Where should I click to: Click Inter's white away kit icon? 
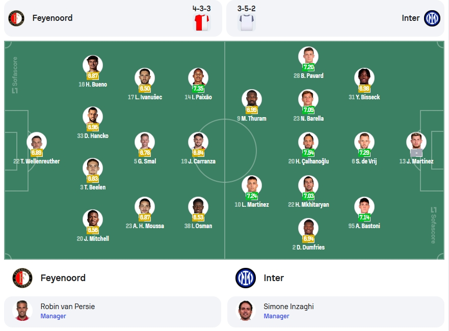pos(247,22)
